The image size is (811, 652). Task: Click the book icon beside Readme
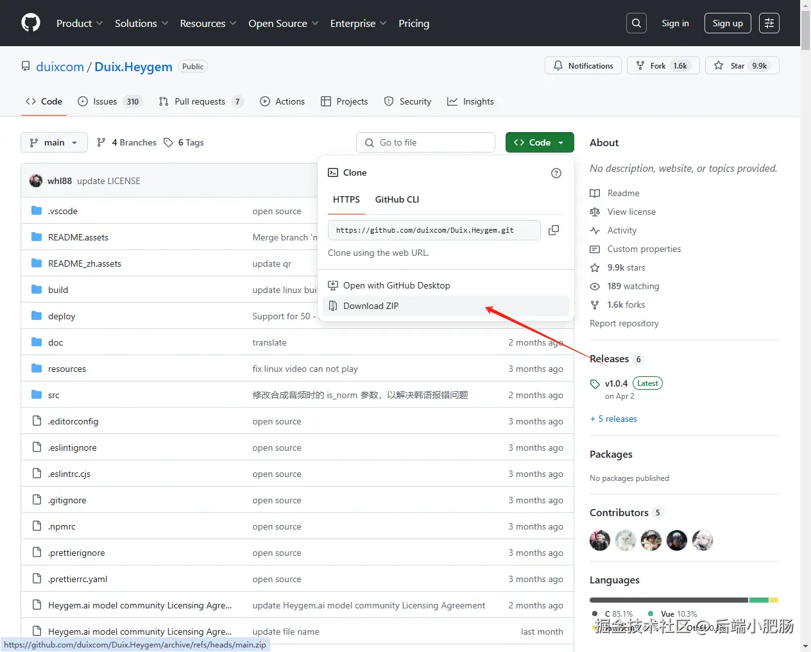click(595, 194)
